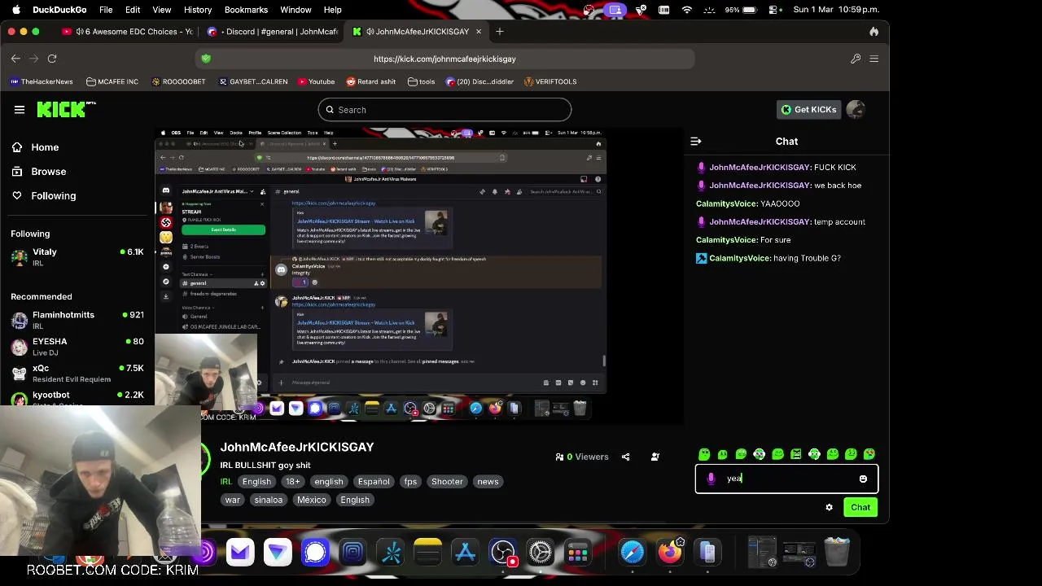Open browser password key icon

856,59
